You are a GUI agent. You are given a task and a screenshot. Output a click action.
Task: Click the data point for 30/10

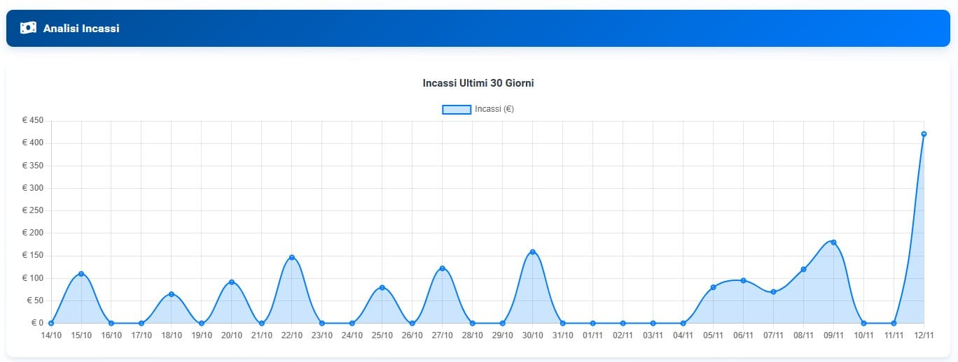click(x=532, y=252)
